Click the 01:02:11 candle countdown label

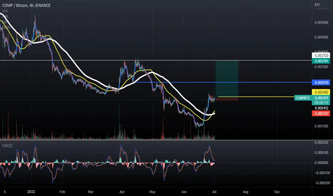(321, 103)
